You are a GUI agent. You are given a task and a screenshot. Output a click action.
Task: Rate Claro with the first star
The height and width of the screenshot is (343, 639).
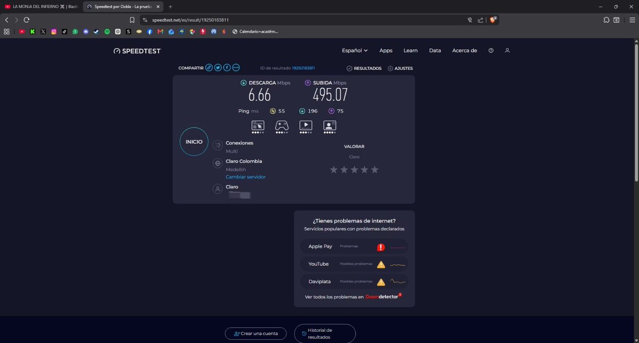tap(334, 170)
